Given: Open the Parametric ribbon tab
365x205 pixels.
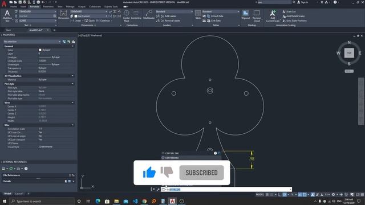Looking at the screenshot, I should [x=48, y=7].
